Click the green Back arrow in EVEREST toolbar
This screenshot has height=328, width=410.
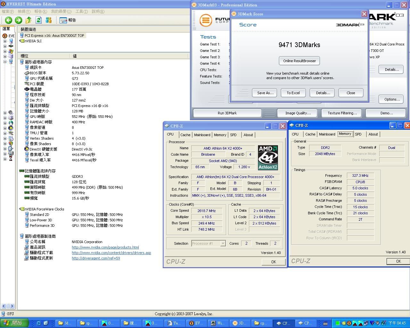click(x=8, y=20)
